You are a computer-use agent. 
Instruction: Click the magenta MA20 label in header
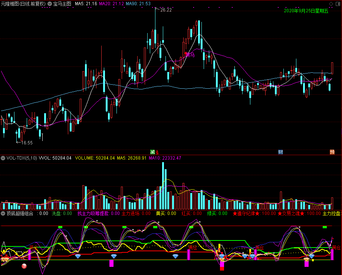click(111, 4)
